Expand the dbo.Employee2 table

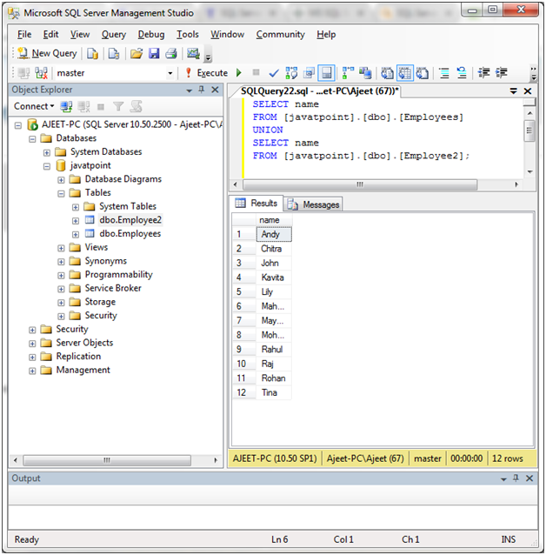(x=76, y=221)
